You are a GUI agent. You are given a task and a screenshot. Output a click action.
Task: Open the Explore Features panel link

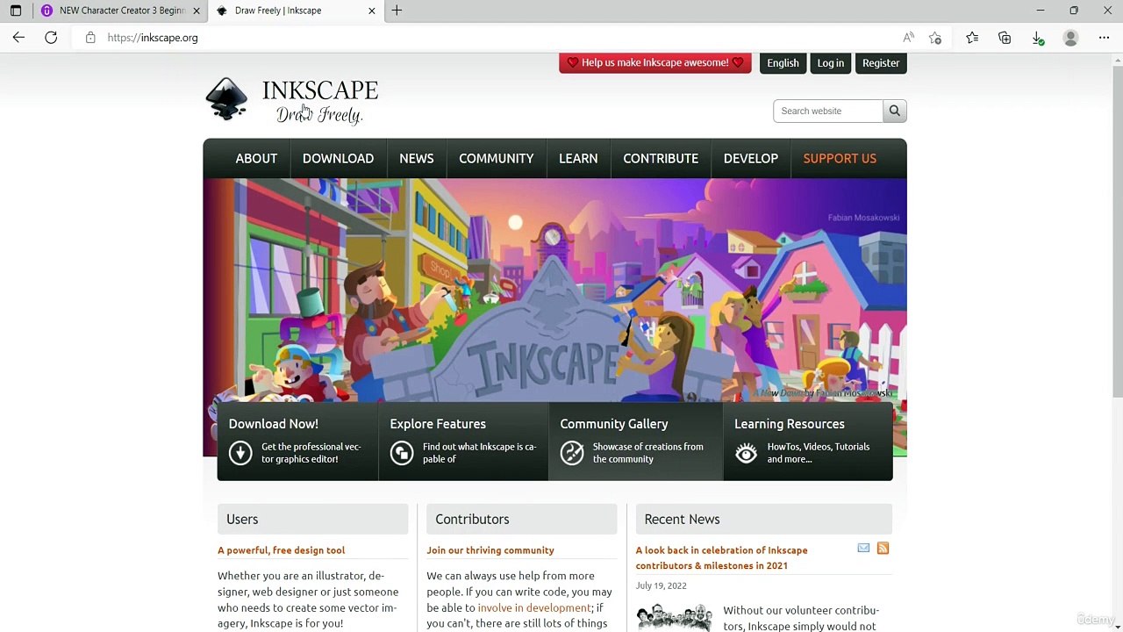coord(463,442)
